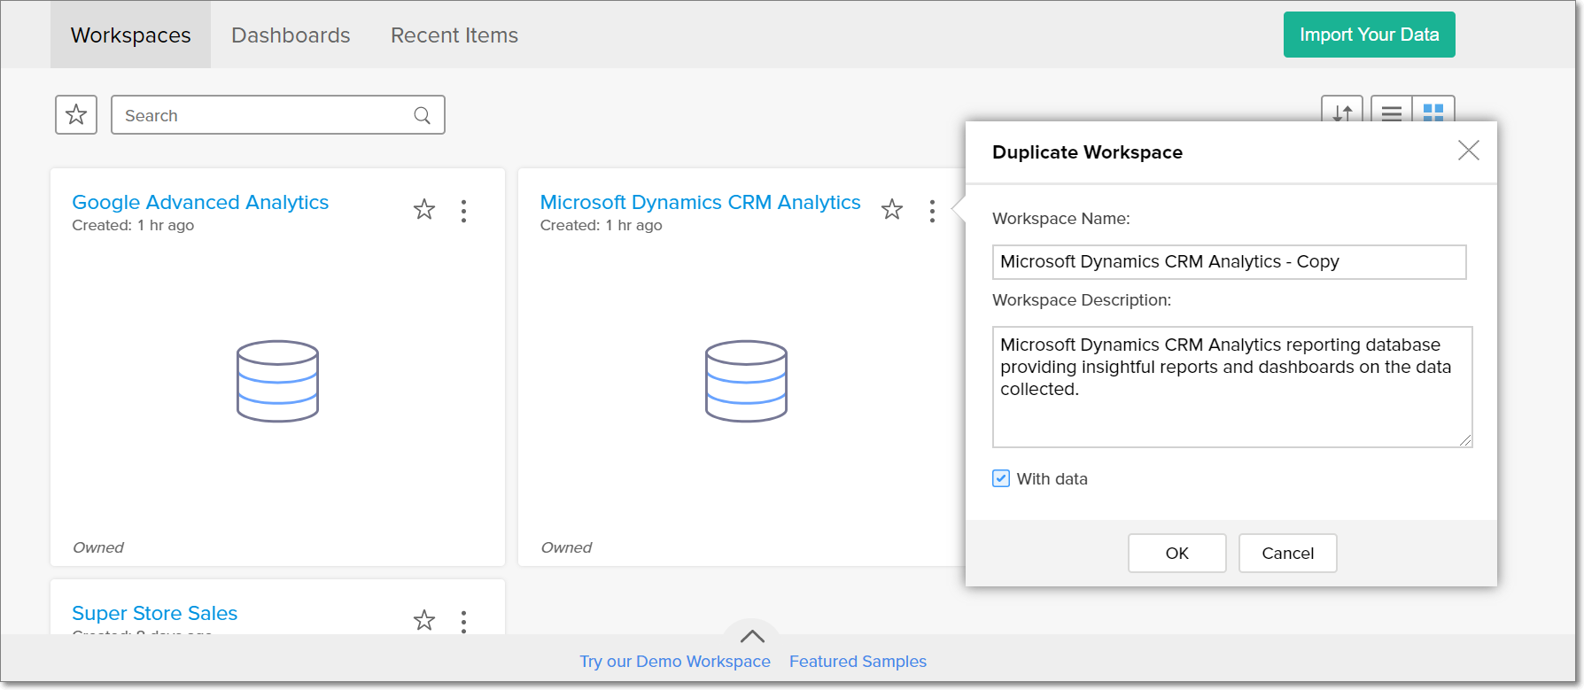The image size is (1584, 690).
Task: Open the sort order options icon
Action: [1342, 111]
